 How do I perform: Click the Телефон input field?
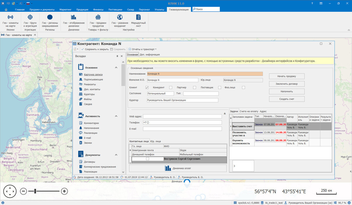pyautogui.click(x=182, y=123)
